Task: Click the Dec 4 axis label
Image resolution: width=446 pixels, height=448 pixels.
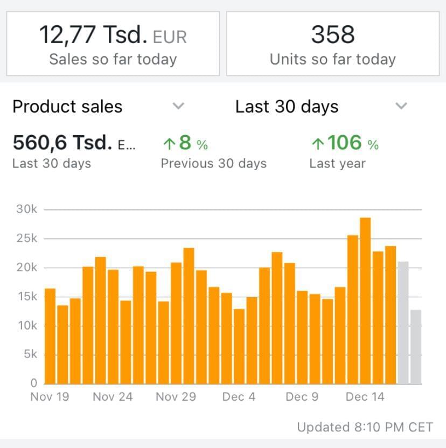Action: [x=239, y=397]
